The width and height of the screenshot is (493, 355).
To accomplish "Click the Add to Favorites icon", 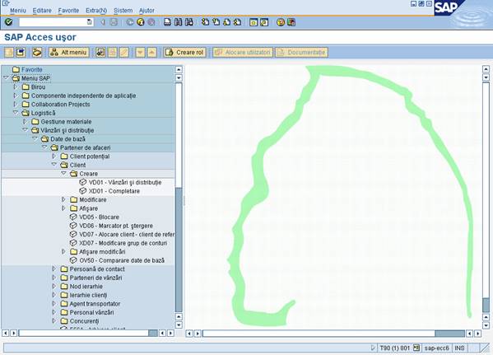I will point(100,52).
